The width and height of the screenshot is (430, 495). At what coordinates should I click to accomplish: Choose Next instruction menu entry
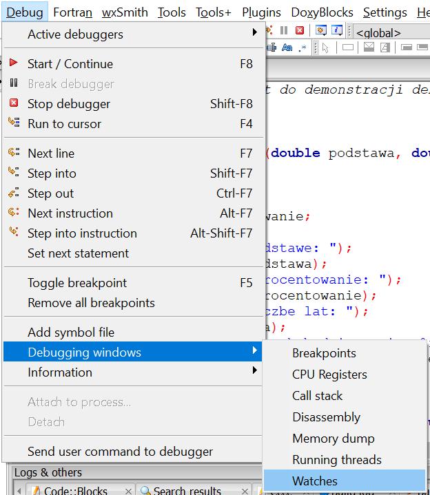[x=133, y=213]
